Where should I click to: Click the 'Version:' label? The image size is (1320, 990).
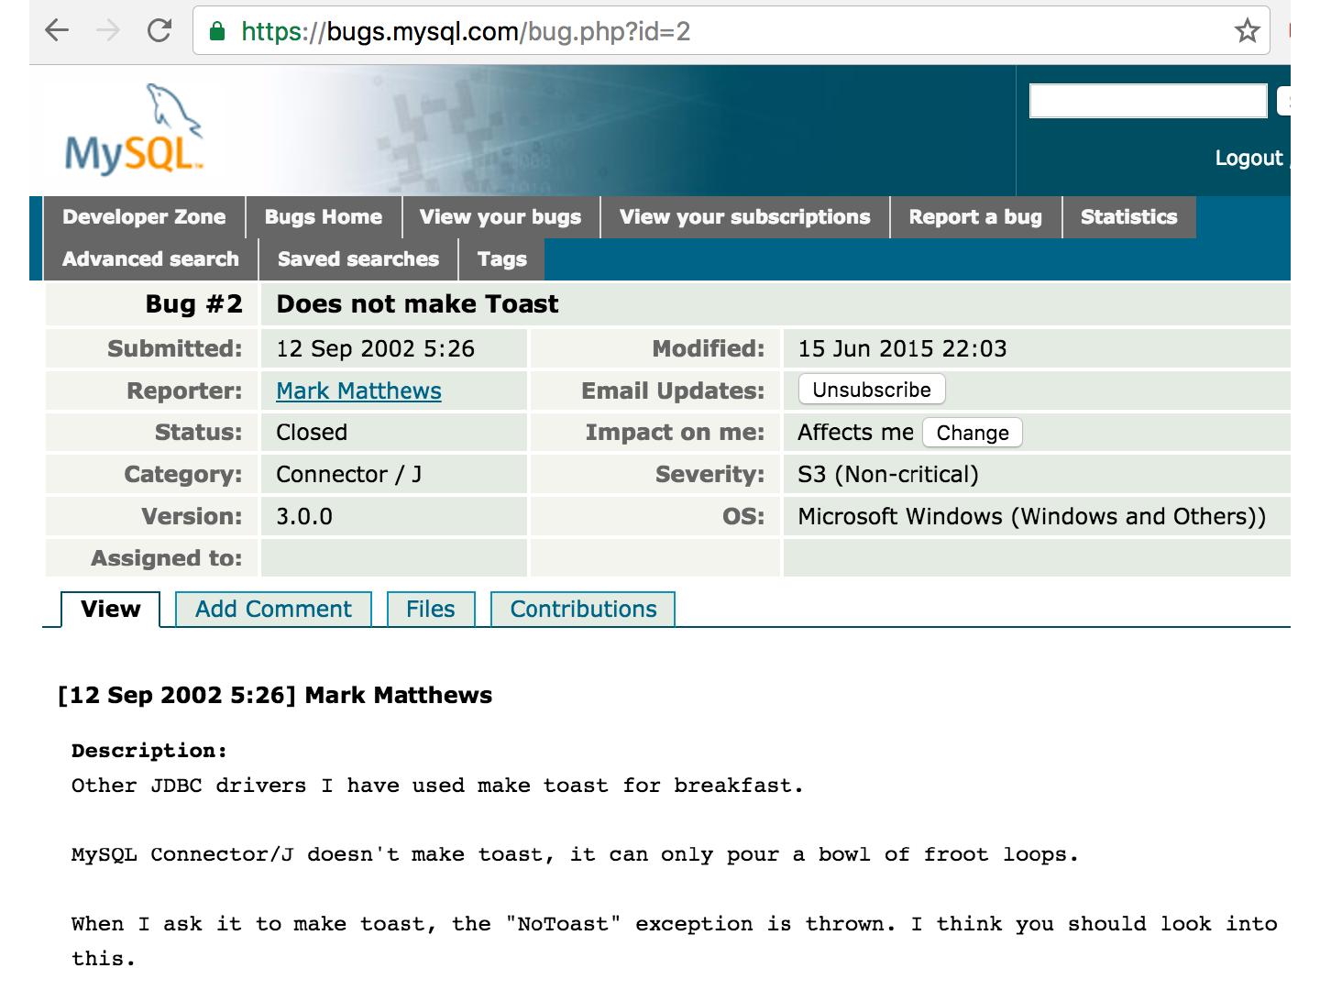click(x=192, y=517)
